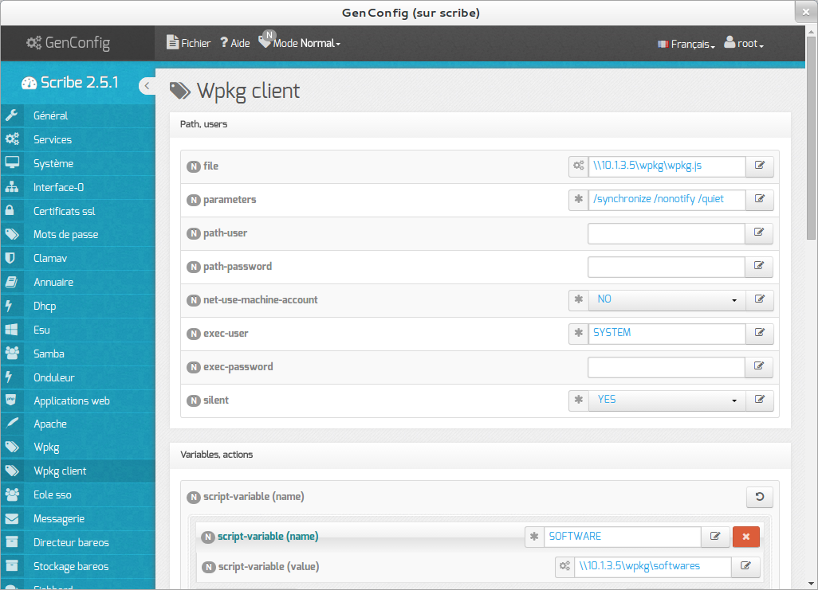The height and width of the screenshot is (590, 818).
Task: Go to the Directeur bareos section
Action: (x=78, y=542)
